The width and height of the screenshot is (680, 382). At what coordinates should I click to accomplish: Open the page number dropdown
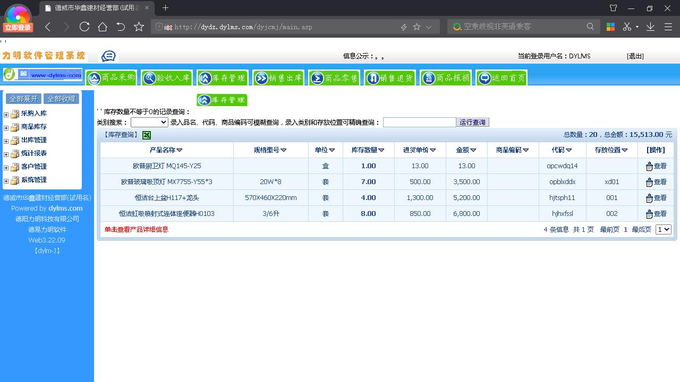[x=663, y=229]
